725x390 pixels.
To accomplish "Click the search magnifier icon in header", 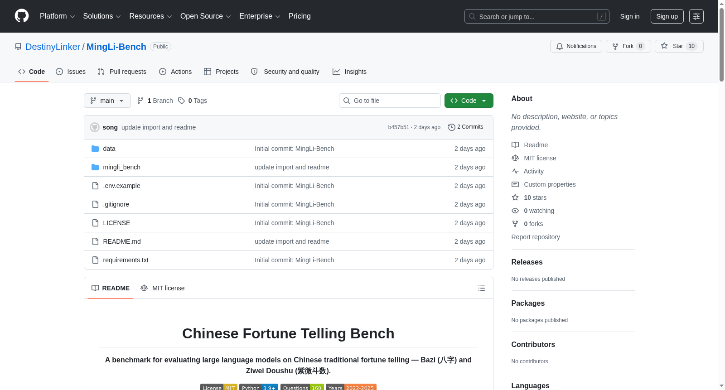I will [x=472, y=16].
